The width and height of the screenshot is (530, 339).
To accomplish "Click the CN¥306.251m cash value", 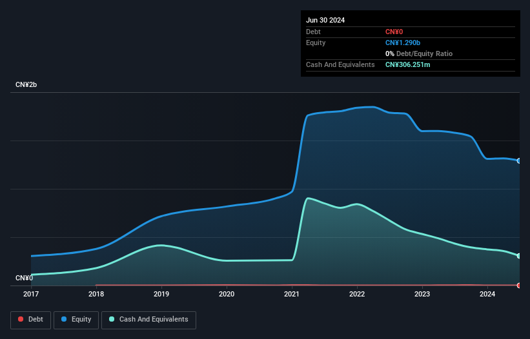I will 407,64.
